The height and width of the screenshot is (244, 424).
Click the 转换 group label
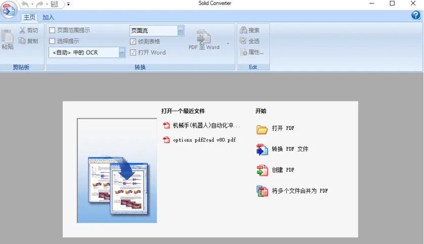coord(140,67)
